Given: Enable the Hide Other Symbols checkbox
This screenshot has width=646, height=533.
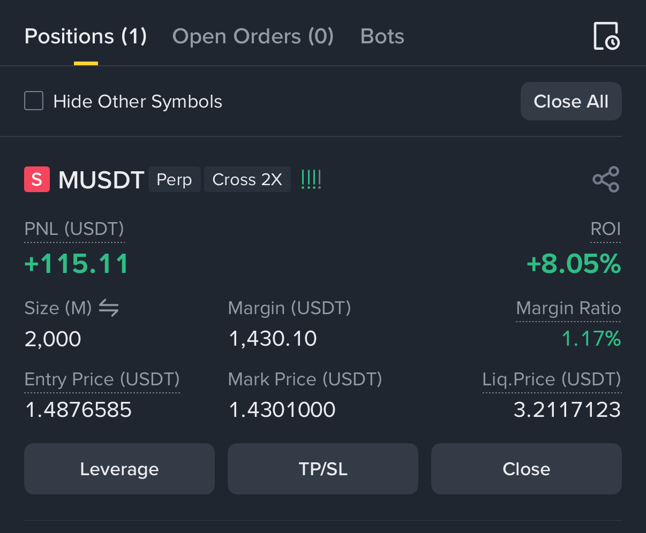Looking at the screenshot, I should 34,101.
